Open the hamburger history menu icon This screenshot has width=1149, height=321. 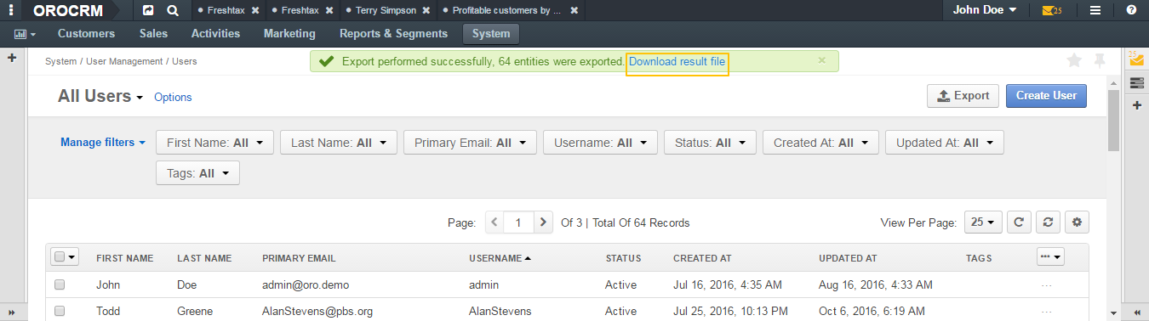(1095, 11)
